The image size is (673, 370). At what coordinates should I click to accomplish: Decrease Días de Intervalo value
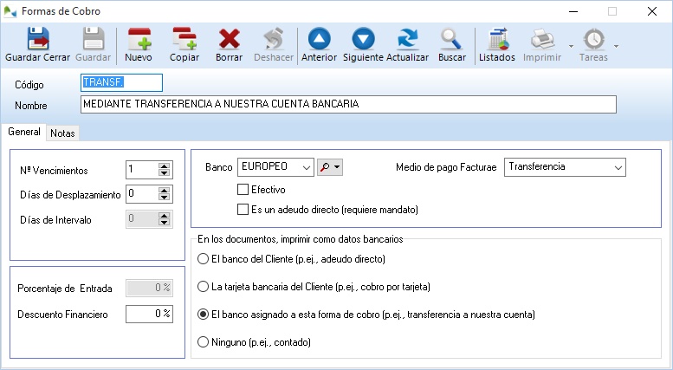[x=164, y=223]
